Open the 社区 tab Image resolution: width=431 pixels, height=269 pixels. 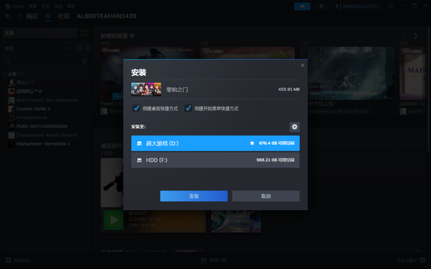64,16
